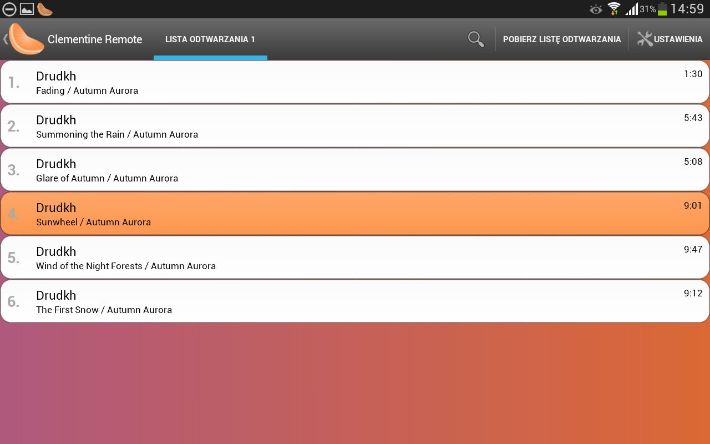Tap the do-not-disturb status icon
Image resolution: width=710 pixels, height=444 pixels.
pyautogui.click(x=9, y=9)
